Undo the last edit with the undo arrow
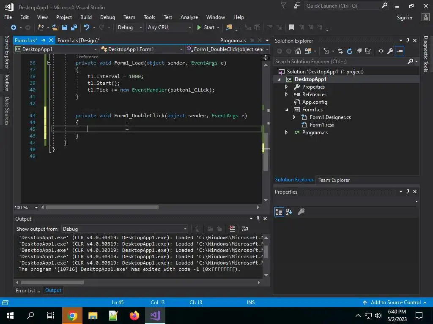This screenshot has height=324, width=433. coord(87,27)
